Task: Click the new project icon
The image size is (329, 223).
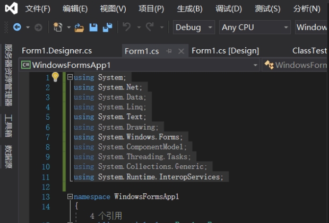Action: (x=58, y=27)
